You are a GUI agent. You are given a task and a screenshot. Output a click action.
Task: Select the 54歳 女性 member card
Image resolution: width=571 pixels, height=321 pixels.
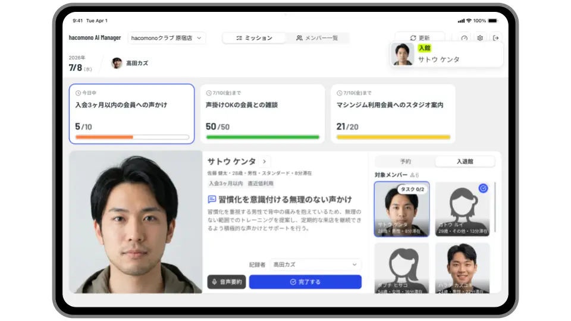(401, 268)
